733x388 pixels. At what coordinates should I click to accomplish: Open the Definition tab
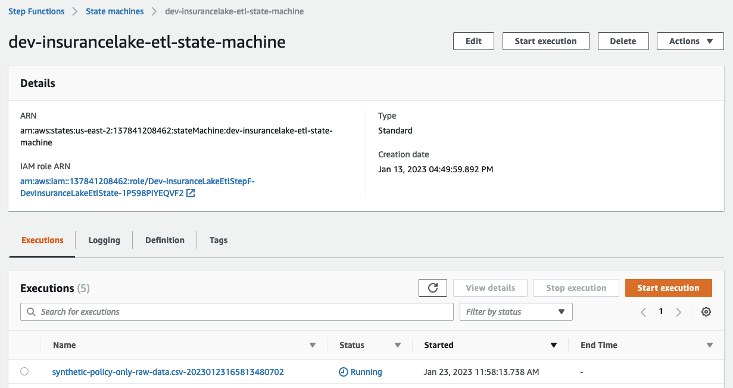(x=164, y=240)
